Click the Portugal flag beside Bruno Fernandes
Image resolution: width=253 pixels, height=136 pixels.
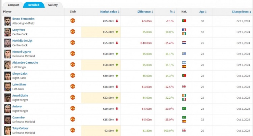184,21
